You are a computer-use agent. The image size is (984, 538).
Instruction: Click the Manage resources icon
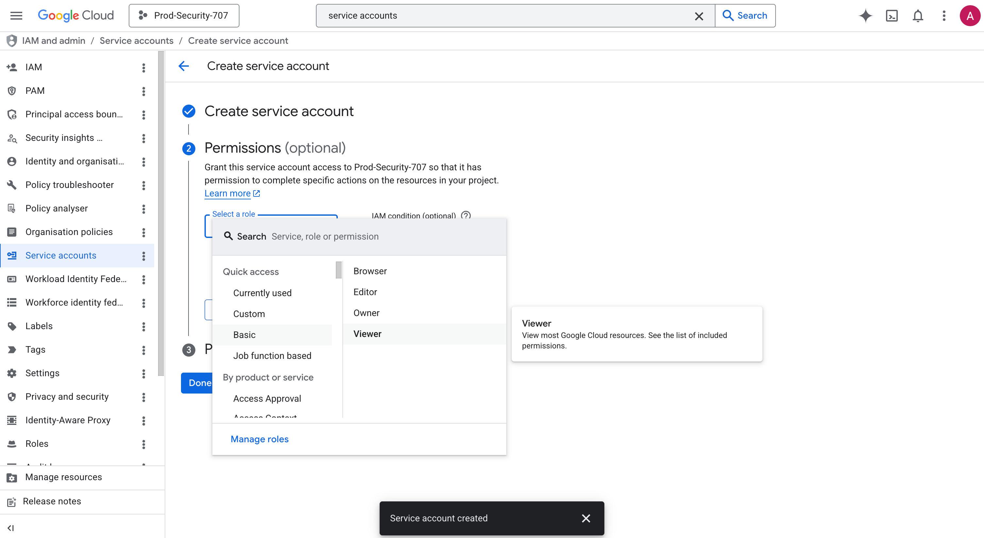[12, 478]
